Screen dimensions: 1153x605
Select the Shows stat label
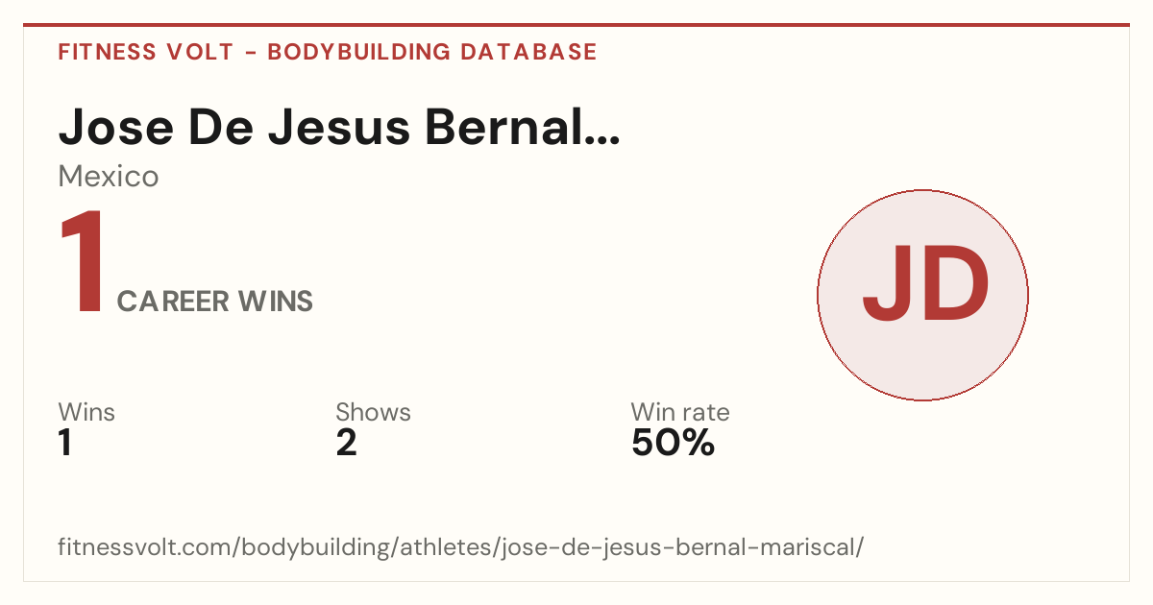(373, 413)
